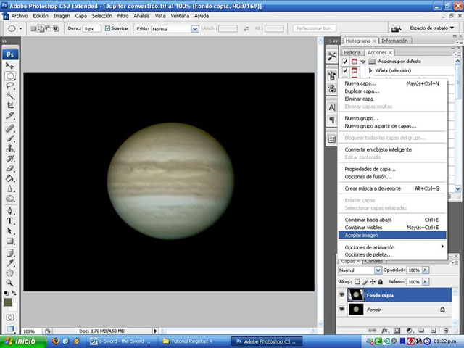The width and height of the screenshot is (464, 348).
Task: Hide the Fondo layer
Action: (x=341, y=309)
